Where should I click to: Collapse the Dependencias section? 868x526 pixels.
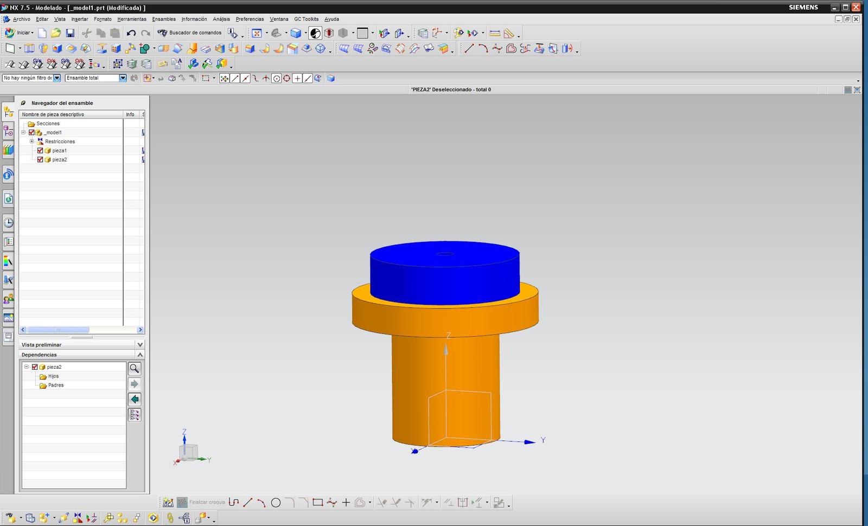[x=140, y=355]
